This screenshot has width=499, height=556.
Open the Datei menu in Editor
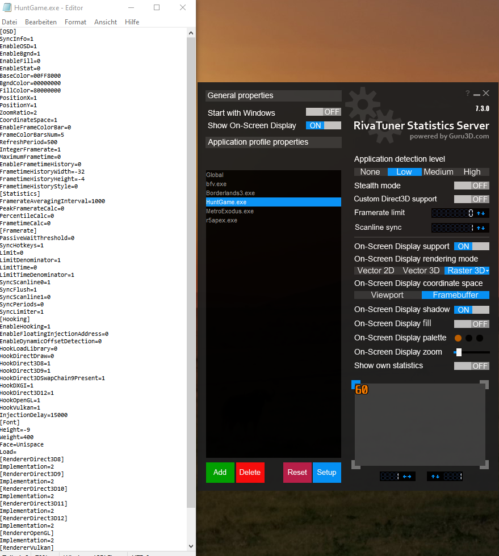pos(9,22)
